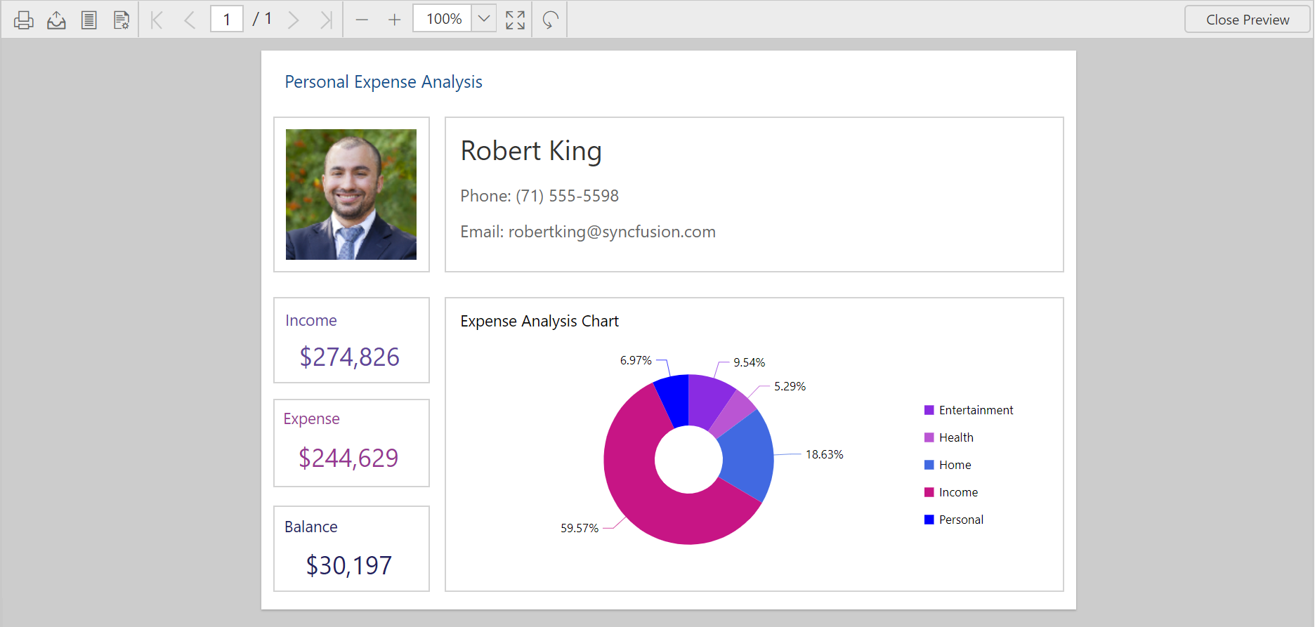Open the Export report icon
The width and height of the screenshot is (1315, 627).
(x=56, y=20)
